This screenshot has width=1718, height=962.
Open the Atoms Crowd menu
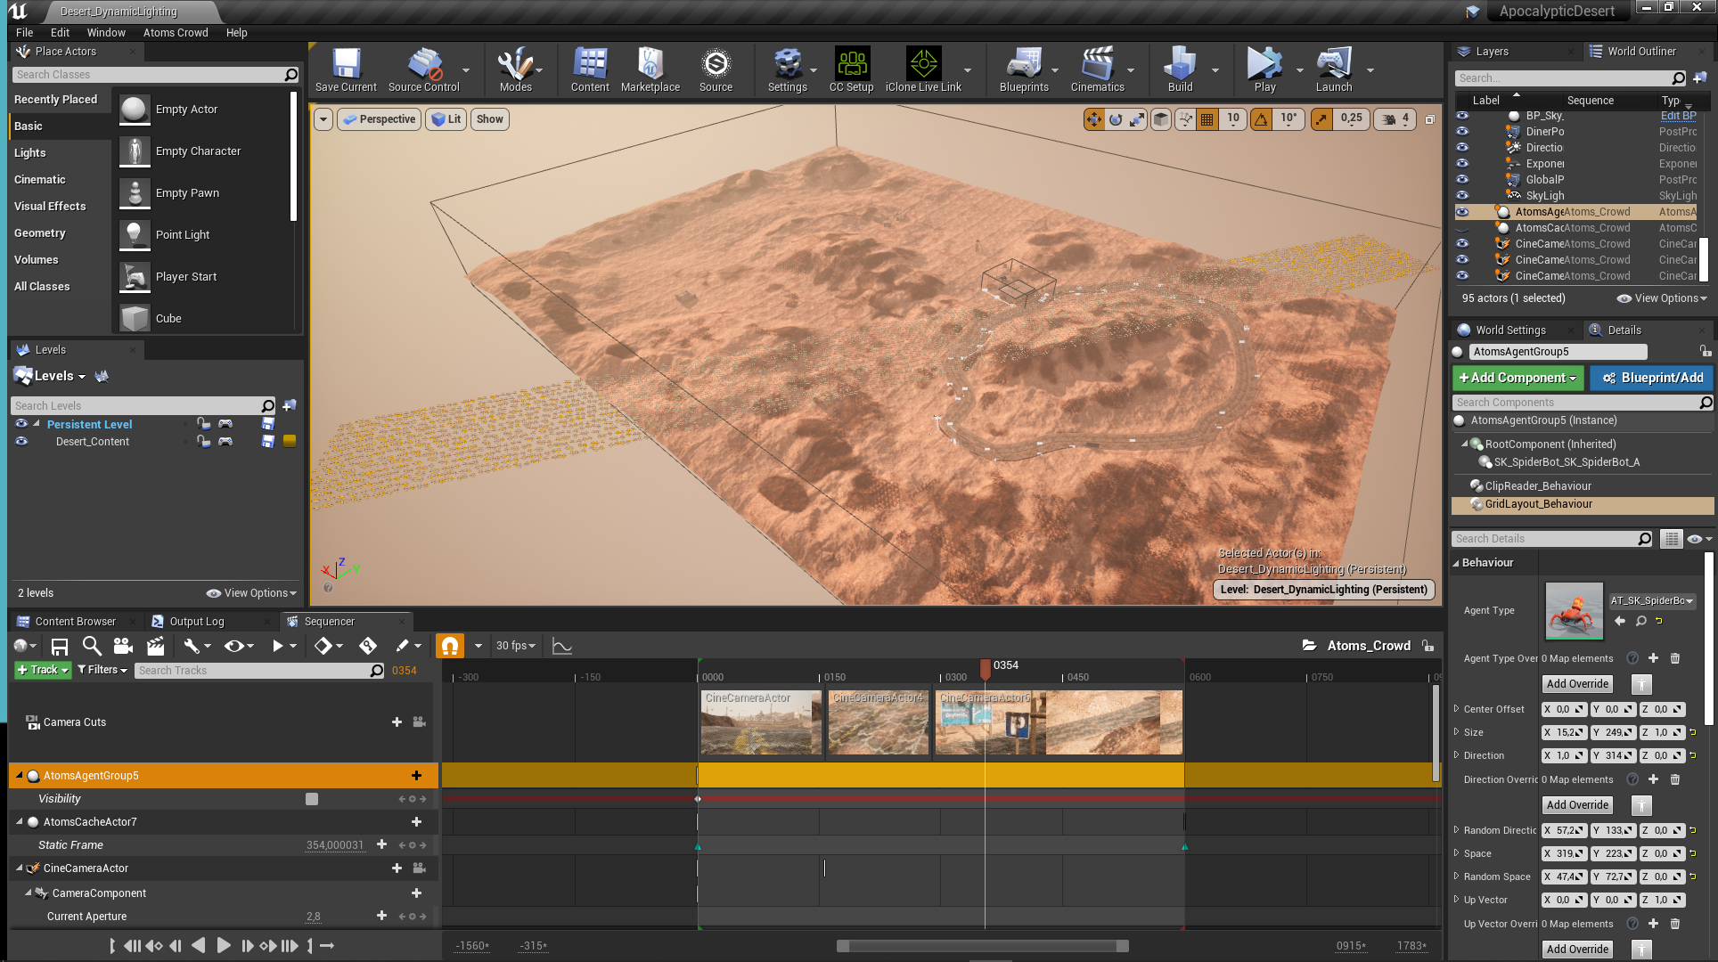[176, 32]
